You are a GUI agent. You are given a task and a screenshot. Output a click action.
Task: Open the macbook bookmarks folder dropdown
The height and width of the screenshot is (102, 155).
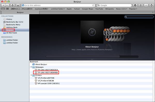click(x=42, y=9)
